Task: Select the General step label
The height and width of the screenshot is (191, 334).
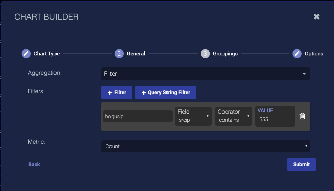Action: coord(136,54)
